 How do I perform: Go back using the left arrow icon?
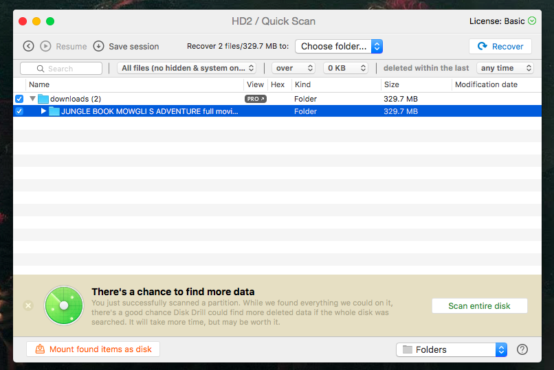pyautogui.click(x=29, y=46)
